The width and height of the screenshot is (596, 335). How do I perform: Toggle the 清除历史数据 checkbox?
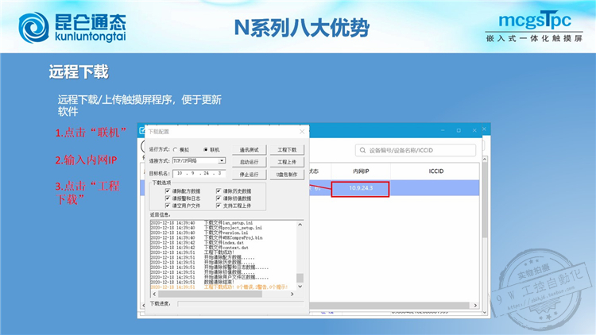219,191
